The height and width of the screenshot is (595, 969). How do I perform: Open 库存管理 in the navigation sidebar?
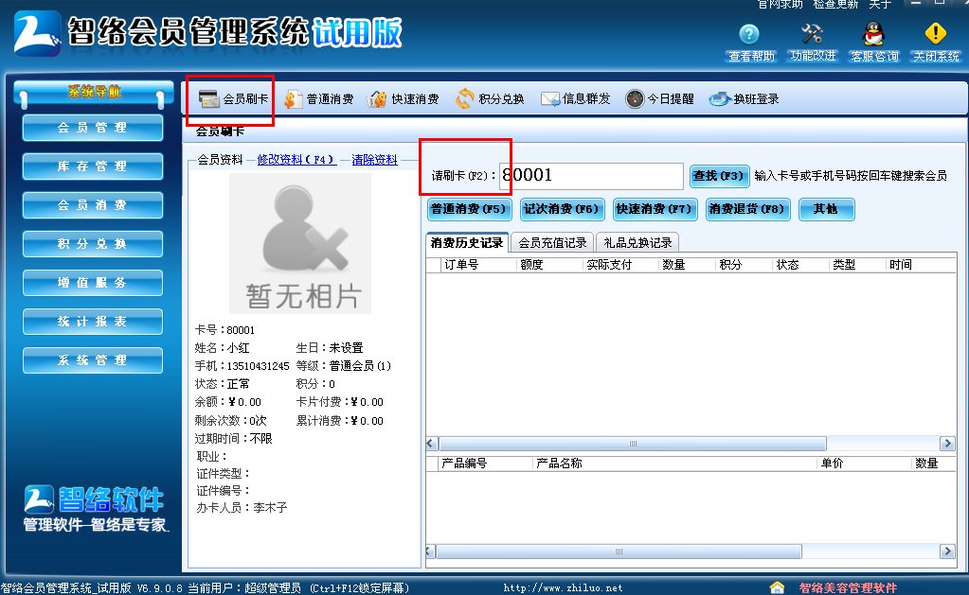93,166
